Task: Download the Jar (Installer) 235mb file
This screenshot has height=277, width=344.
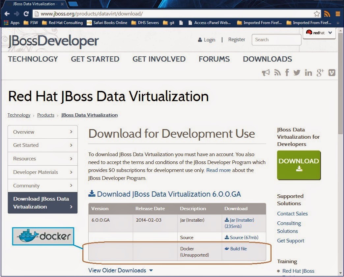Action: click(239, 223)
